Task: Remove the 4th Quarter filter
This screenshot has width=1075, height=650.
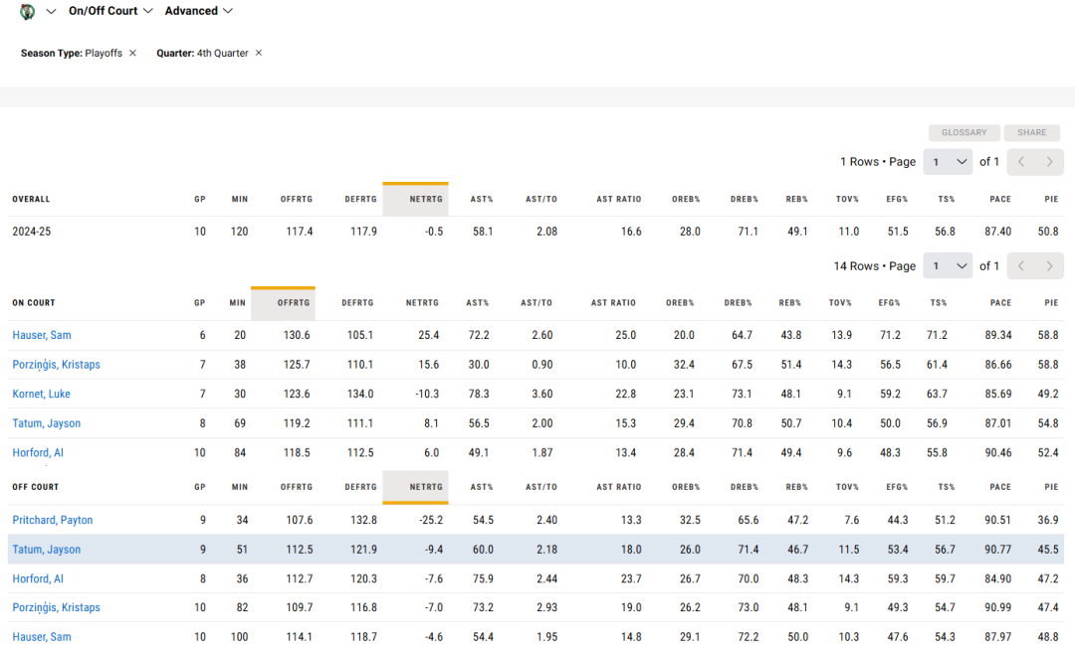Action: [x=259, y=53]
